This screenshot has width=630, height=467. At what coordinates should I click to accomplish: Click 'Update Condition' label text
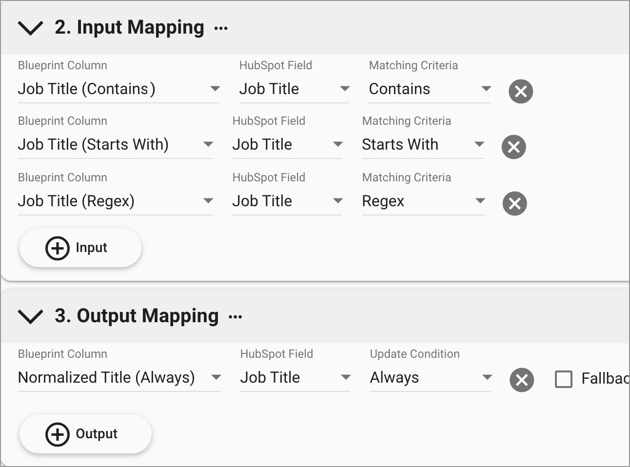414,354
